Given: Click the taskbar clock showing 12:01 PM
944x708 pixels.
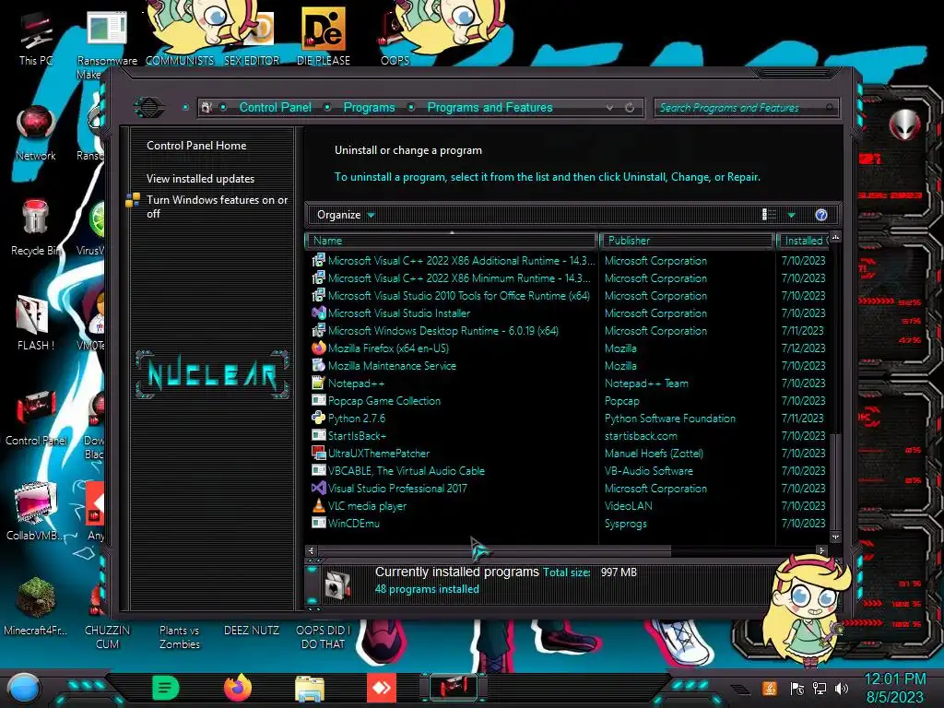Looking at the screenshot, I should 895,688.
